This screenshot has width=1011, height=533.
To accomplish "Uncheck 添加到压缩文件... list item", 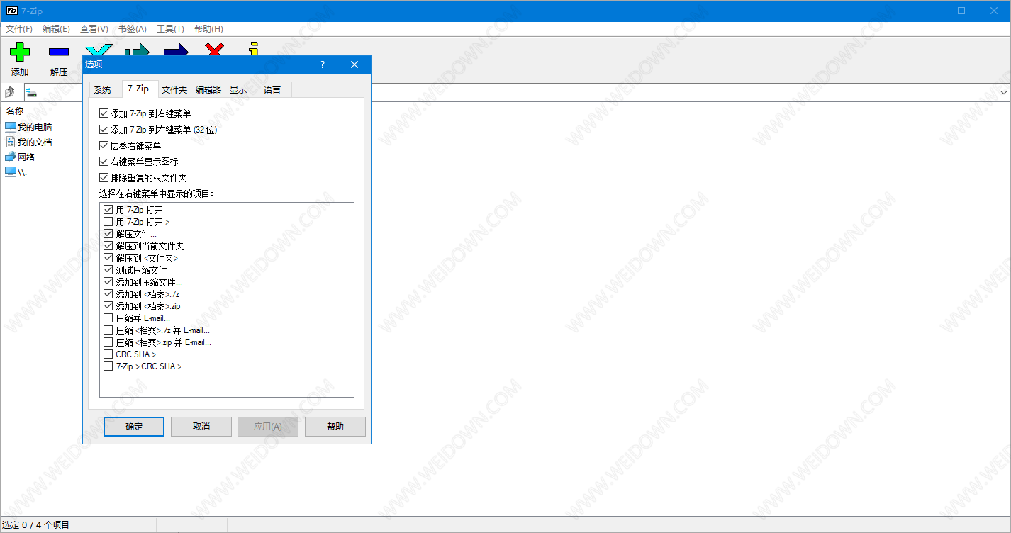I will pos(108,282).
